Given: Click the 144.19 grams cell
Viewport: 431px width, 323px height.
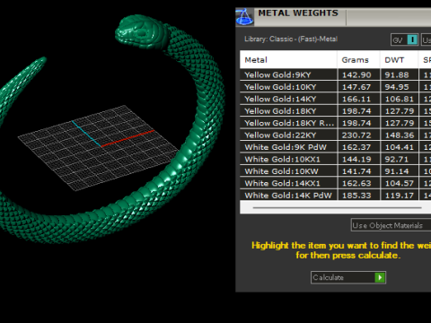Looking at the screenshot, I should coord(359,159).
